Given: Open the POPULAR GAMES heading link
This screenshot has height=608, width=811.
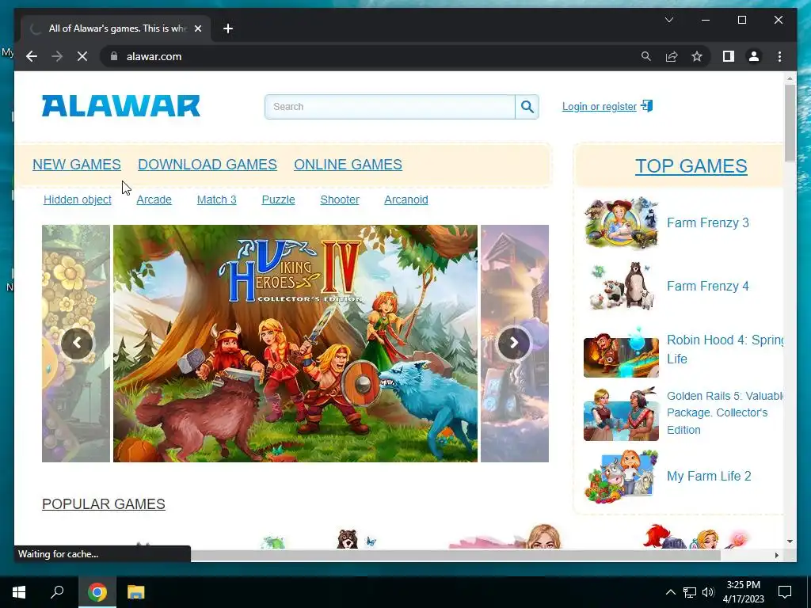Looking at the screenshot, I should coord(104,504).
